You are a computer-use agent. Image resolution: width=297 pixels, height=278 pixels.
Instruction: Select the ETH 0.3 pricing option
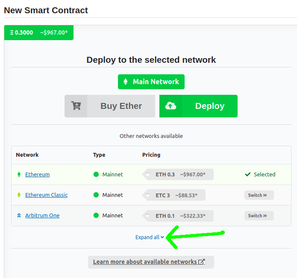click(178, 174)
